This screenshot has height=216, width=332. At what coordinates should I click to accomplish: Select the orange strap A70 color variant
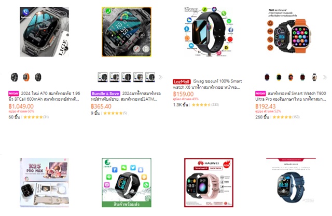pyautogui.click(x=26, y=77)
